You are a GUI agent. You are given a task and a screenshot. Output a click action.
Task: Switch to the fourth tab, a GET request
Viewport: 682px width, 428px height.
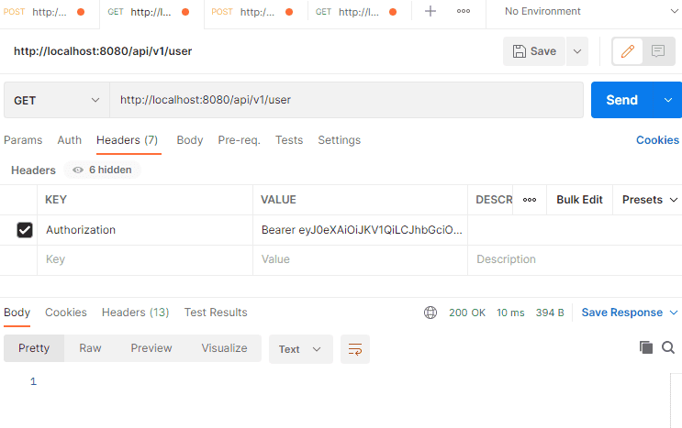356,12
